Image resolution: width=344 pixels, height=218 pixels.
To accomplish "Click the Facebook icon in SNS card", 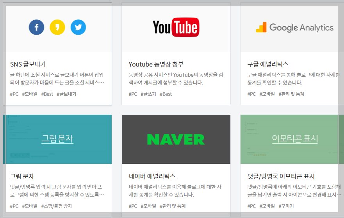I will [x=36, y=27].
